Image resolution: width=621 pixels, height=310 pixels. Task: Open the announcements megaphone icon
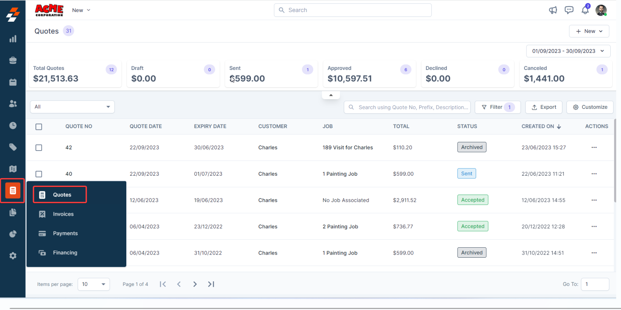[553, 10]
